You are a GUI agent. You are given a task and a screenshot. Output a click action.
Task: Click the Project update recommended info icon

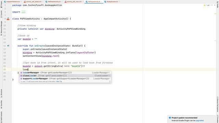click(170, 118)
